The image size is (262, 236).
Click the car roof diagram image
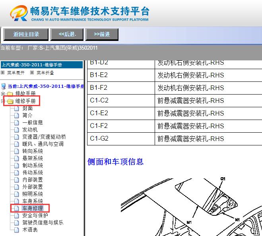coord(191,207)
